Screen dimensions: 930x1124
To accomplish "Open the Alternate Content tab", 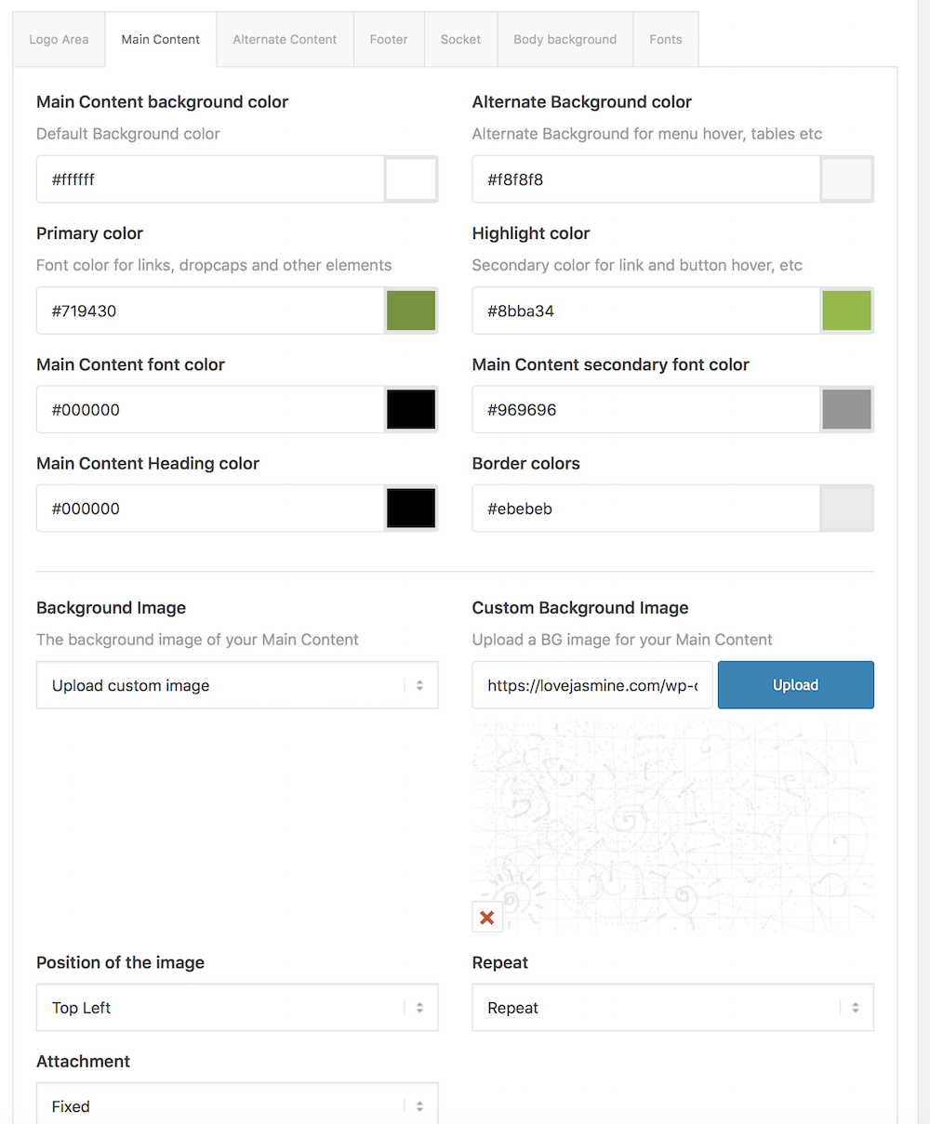I will click(285, 39).
